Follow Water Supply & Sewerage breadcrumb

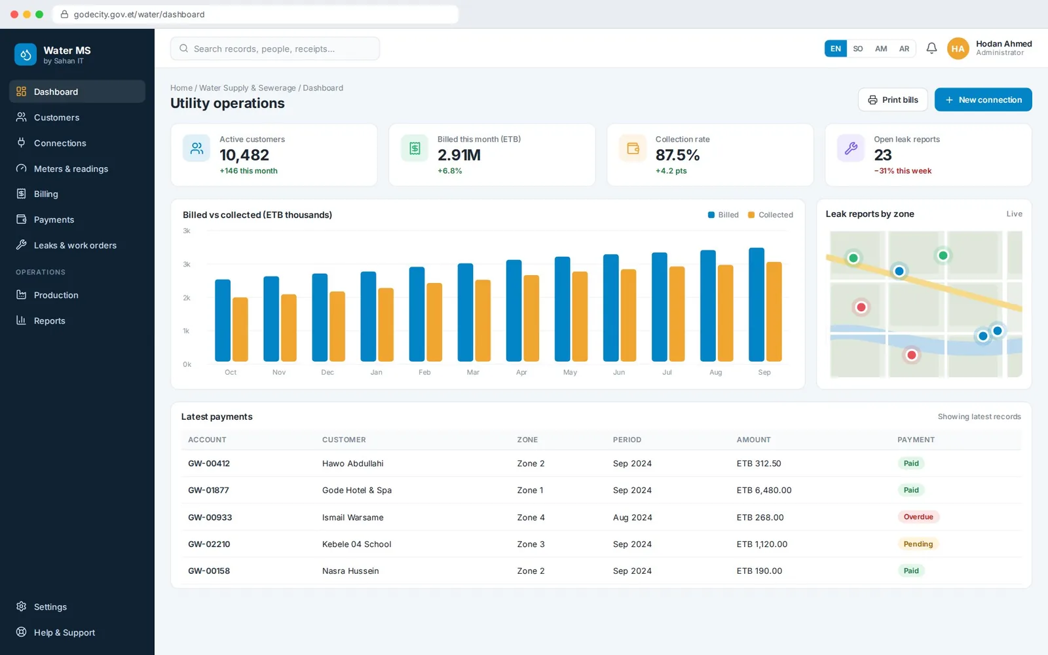point(248,88)
